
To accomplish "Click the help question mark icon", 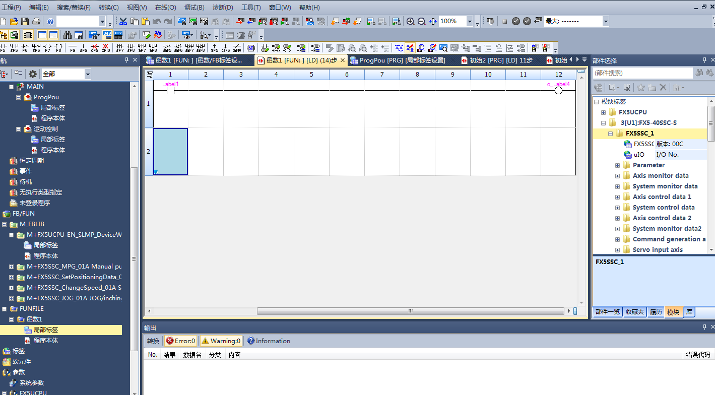I will (x=50, y=21).
